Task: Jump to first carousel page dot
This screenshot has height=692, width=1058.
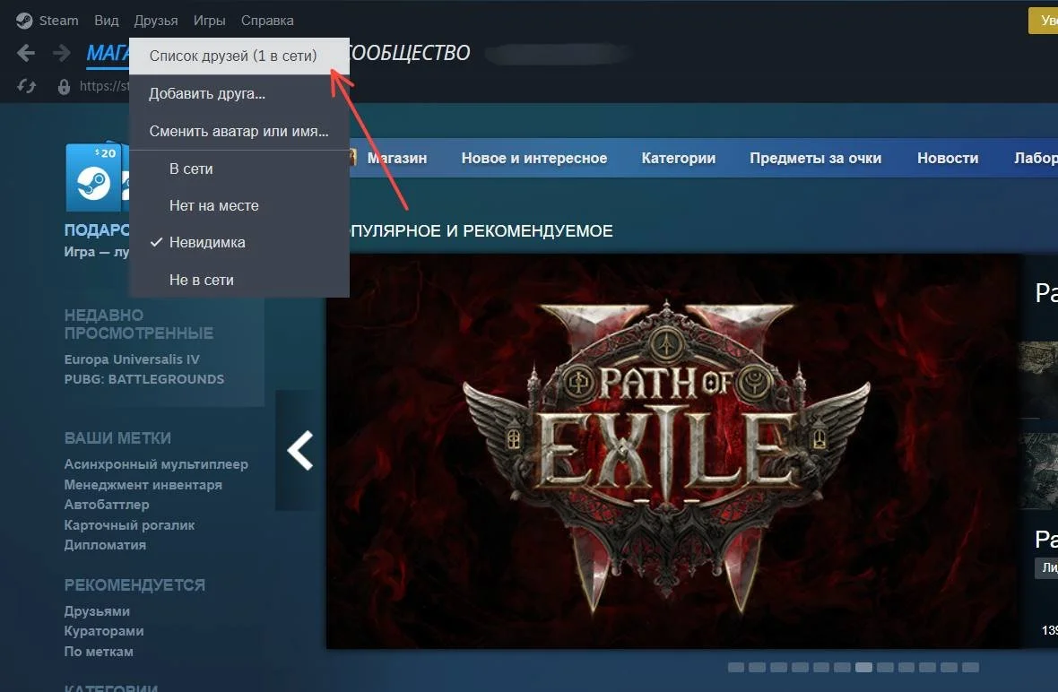Action: 736,668
